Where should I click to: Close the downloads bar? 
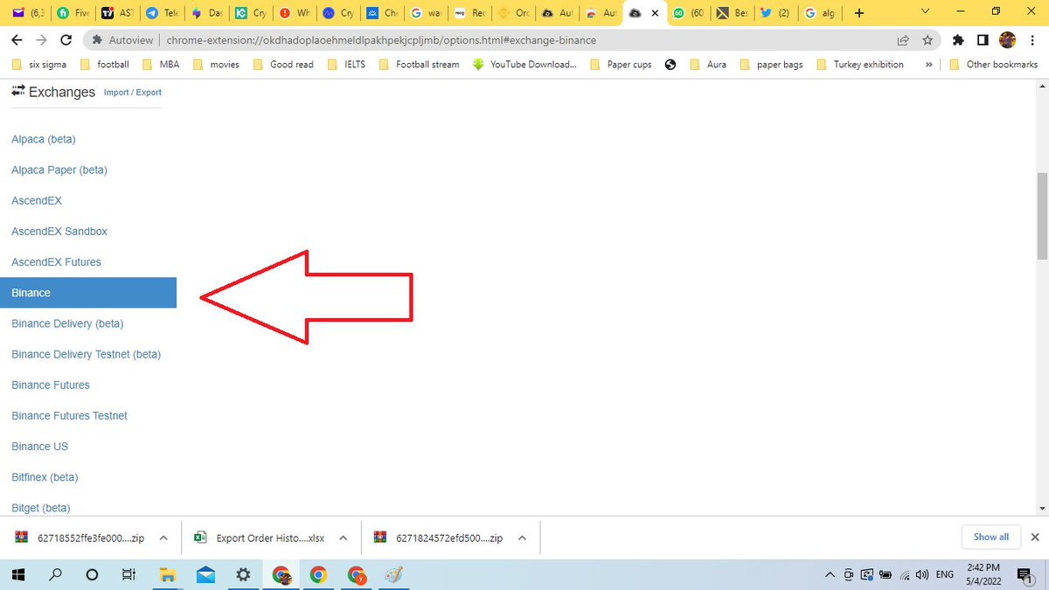pyautogui.click(x=1035, y=537)
